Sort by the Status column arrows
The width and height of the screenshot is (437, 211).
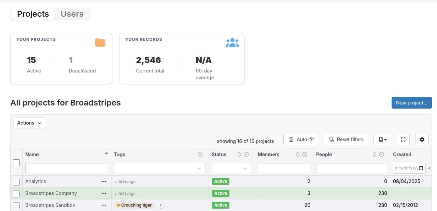[239, 155]
